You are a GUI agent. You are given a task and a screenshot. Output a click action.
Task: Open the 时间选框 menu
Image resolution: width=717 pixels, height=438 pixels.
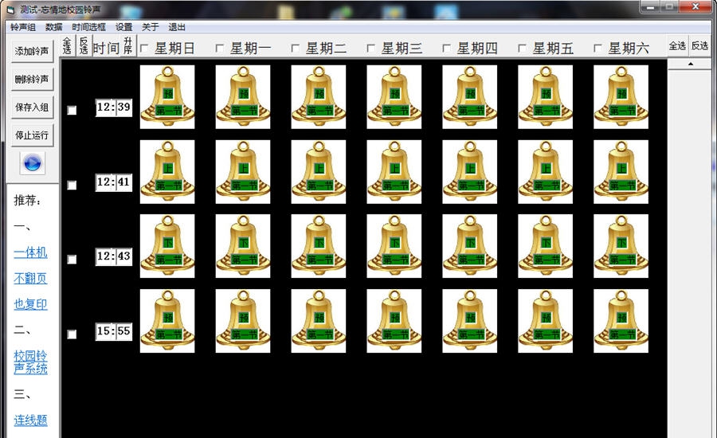pyautogui.click(x=88, y=27)
